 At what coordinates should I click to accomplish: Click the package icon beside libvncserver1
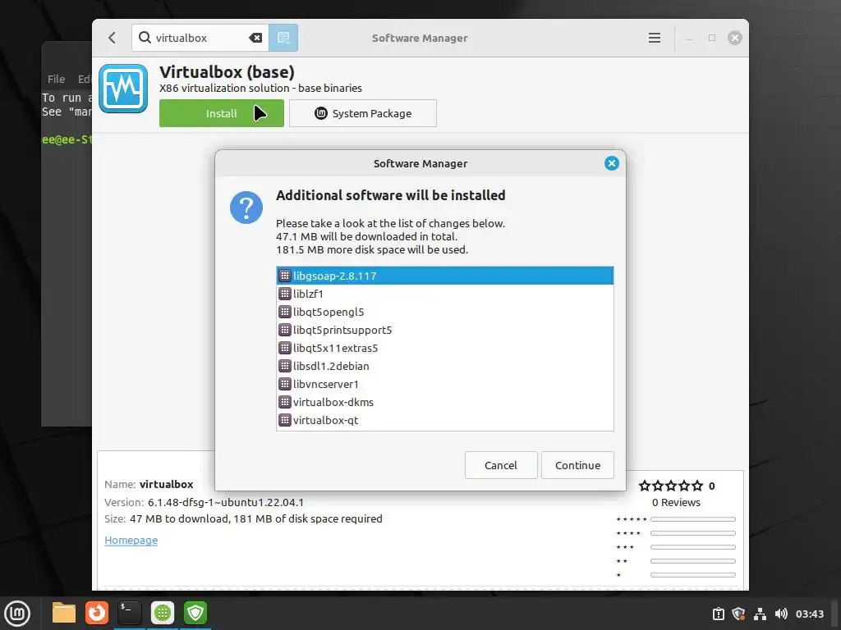coord(285,384)
